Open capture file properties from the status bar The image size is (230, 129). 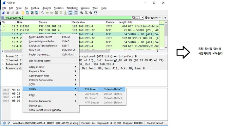click(x=9, y=123)
